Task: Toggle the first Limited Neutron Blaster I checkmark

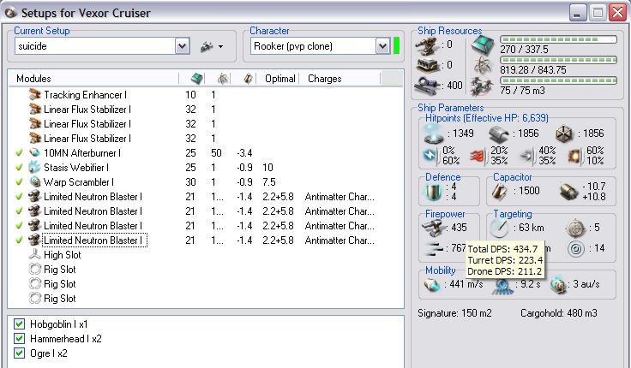Action: (x=19, y=197)
